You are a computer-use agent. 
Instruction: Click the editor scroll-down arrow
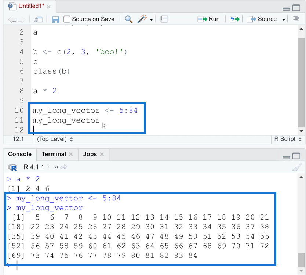301,131
